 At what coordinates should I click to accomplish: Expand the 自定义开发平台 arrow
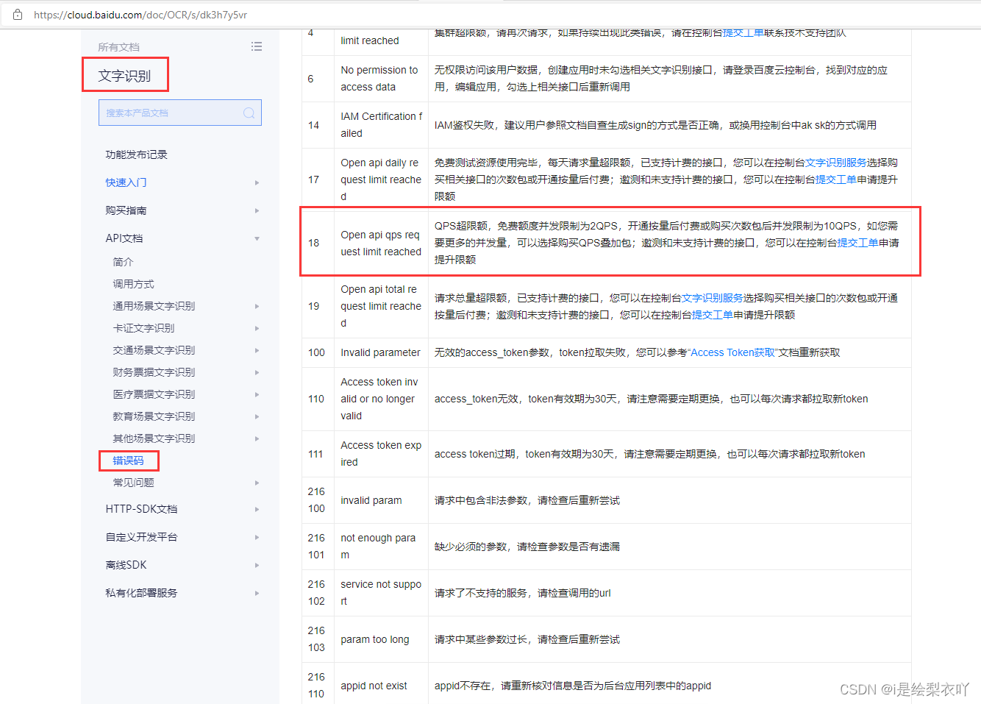[x=257, y=537]
